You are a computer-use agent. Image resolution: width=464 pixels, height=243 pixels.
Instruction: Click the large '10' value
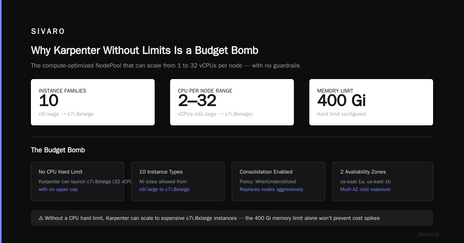[49, 101]
